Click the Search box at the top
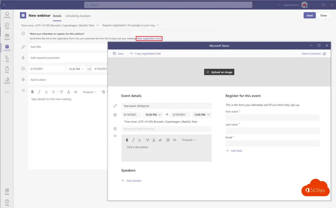 168,5
